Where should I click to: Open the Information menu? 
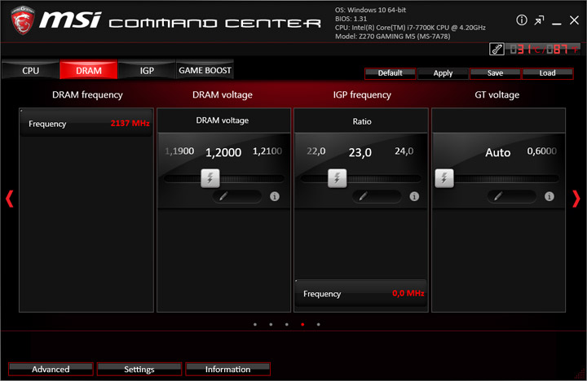tap(227, 370)
